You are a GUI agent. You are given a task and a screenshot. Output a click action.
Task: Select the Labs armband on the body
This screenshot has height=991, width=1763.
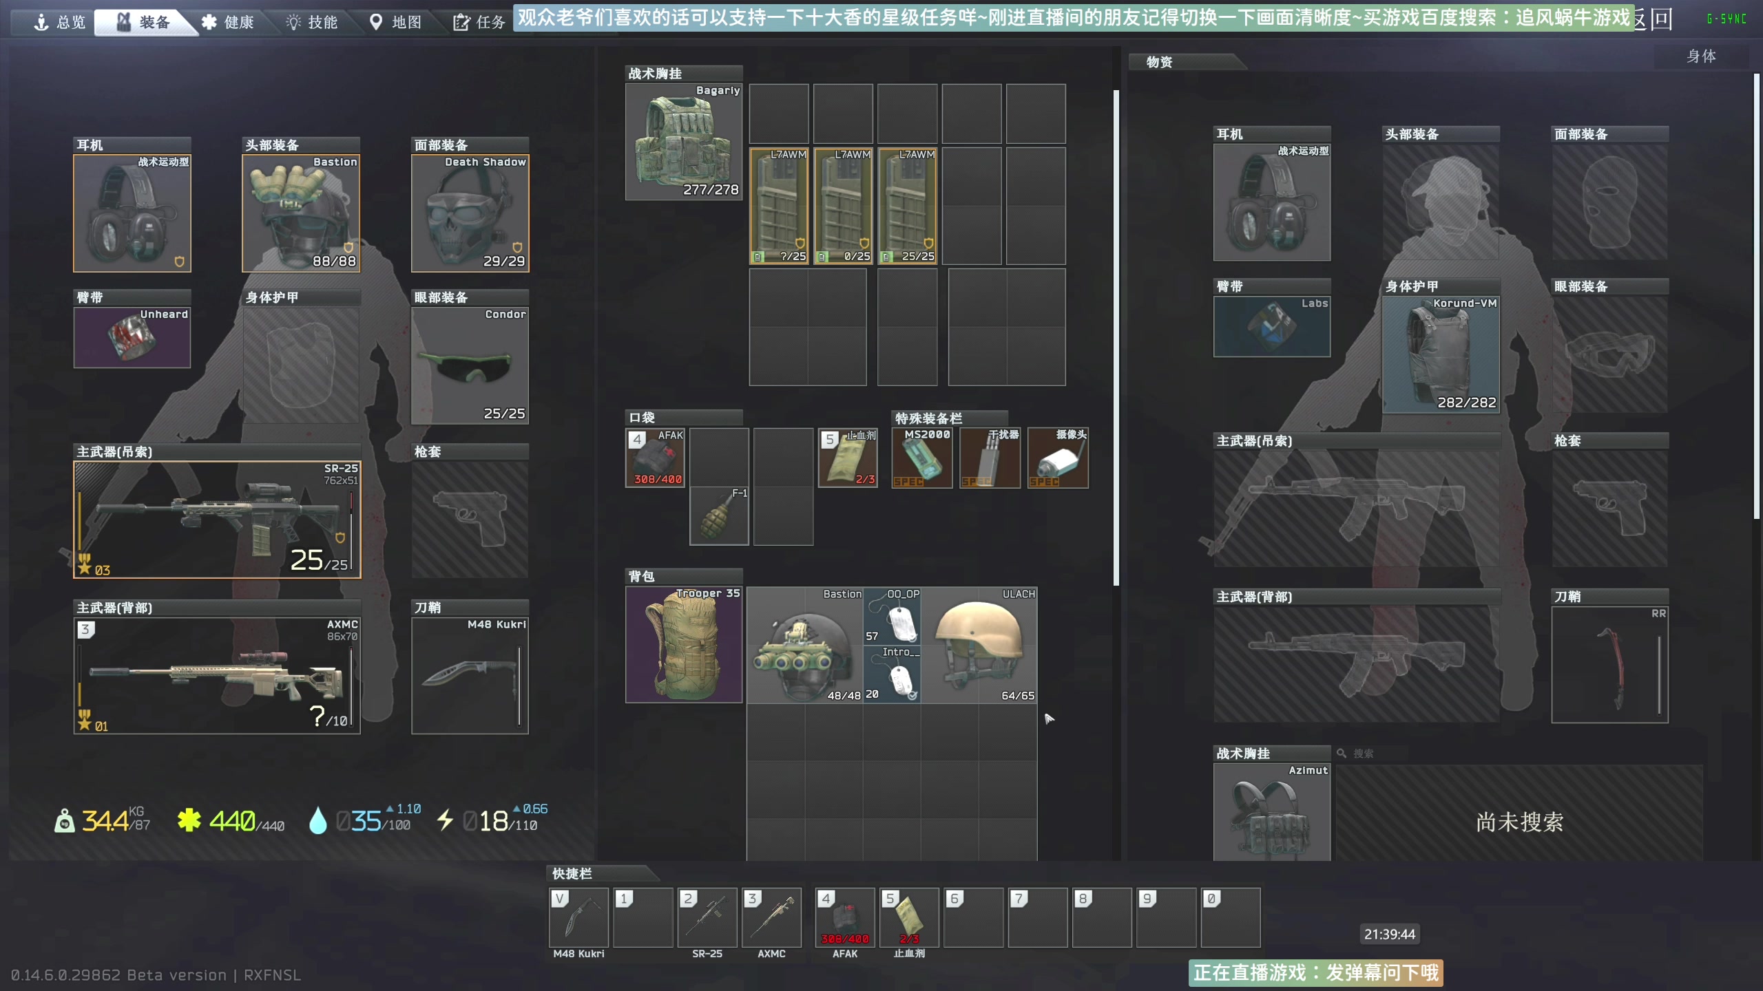tap(1272, 326)
